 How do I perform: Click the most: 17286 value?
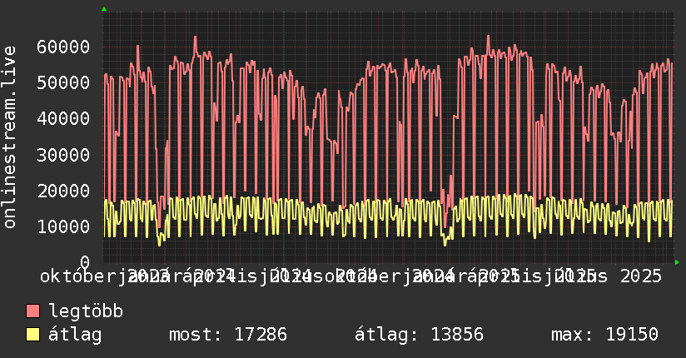pyautogui.click(x=228, y=335)
